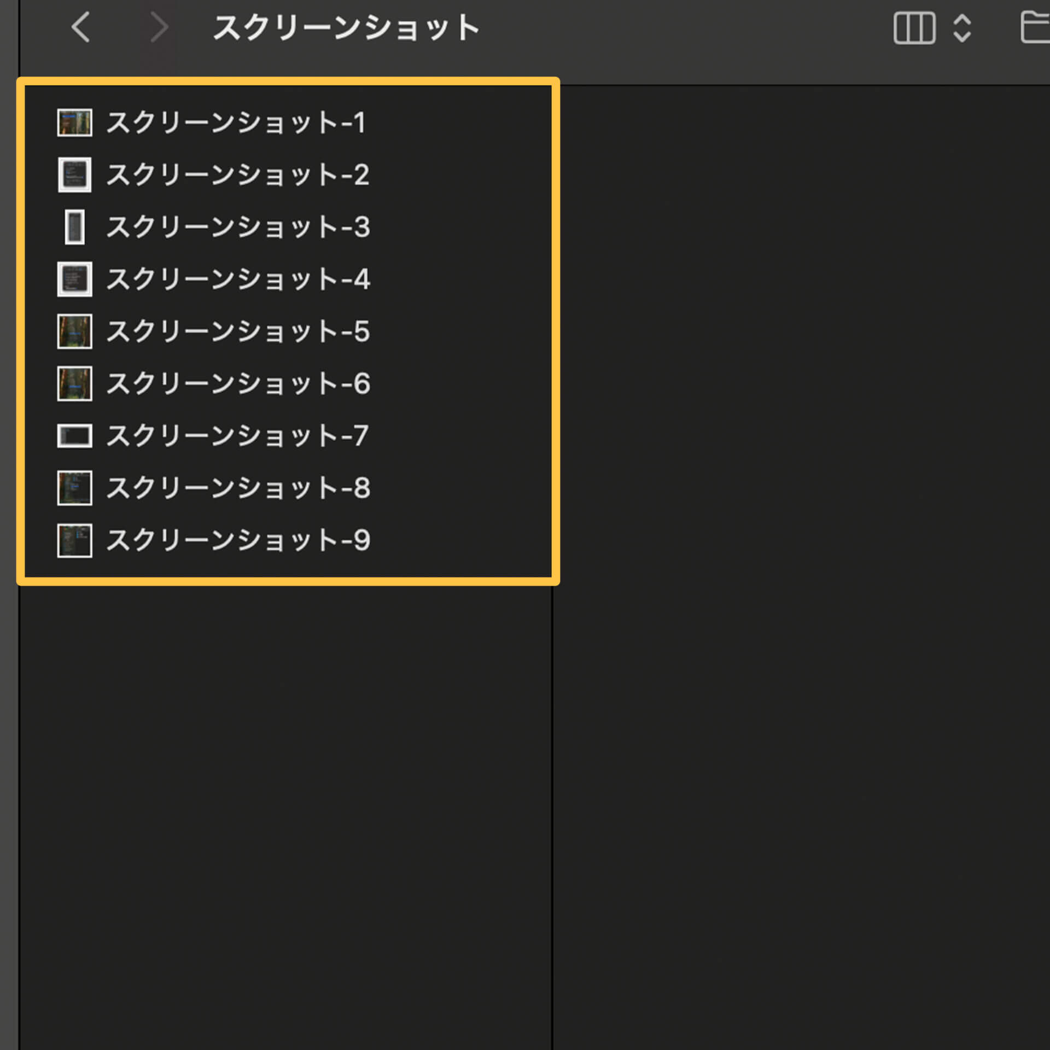Select スクリーンショット-3 in the list
This screenshot has height=1050, width=1050.
coord(237,227)
